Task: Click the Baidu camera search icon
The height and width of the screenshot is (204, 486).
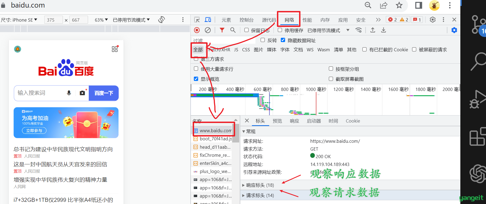Action: pos(82,93)
